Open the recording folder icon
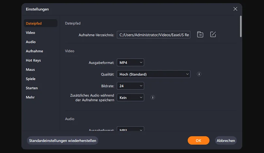 (200, 35)
